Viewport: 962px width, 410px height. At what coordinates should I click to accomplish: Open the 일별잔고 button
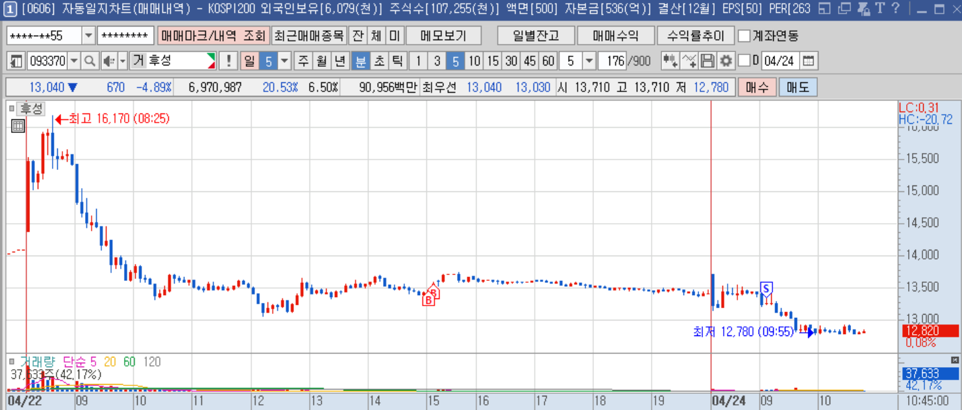click(x=536, y=36)
